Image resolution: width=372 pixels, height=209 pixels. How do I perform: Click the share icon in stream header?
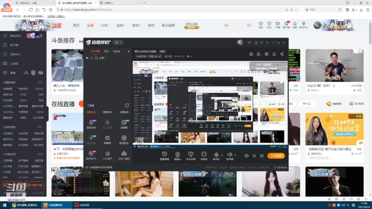coord(282,54)
